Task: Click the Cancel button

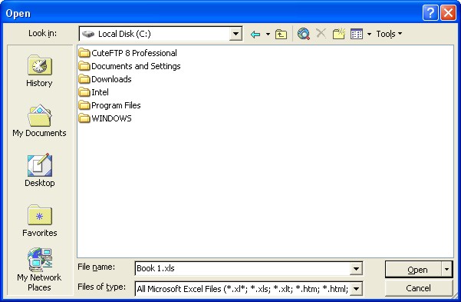Action: [x=418, y=288]
